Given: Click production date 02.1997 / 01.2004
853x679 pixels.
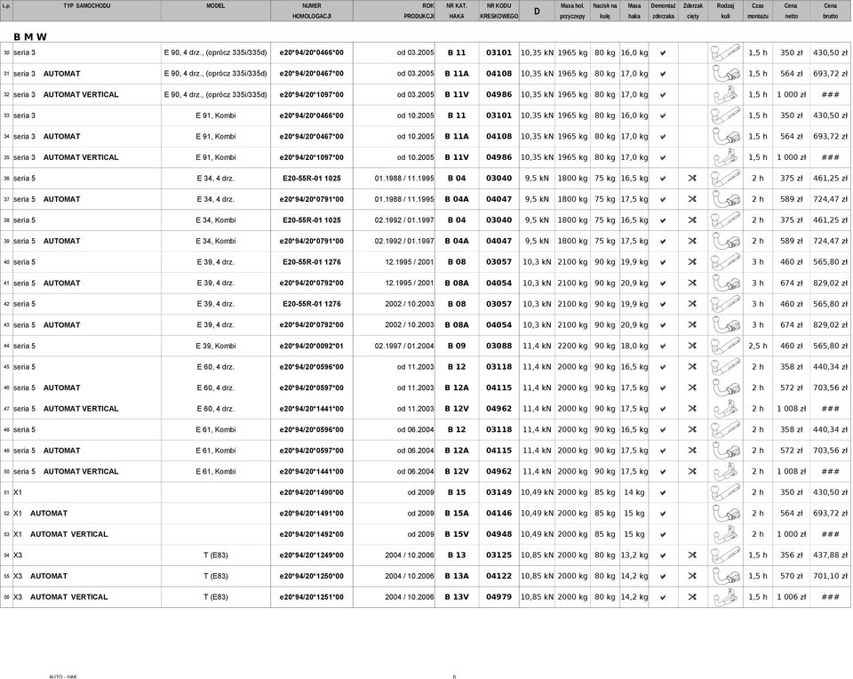Looking at the screenshot, I should 404,346.
